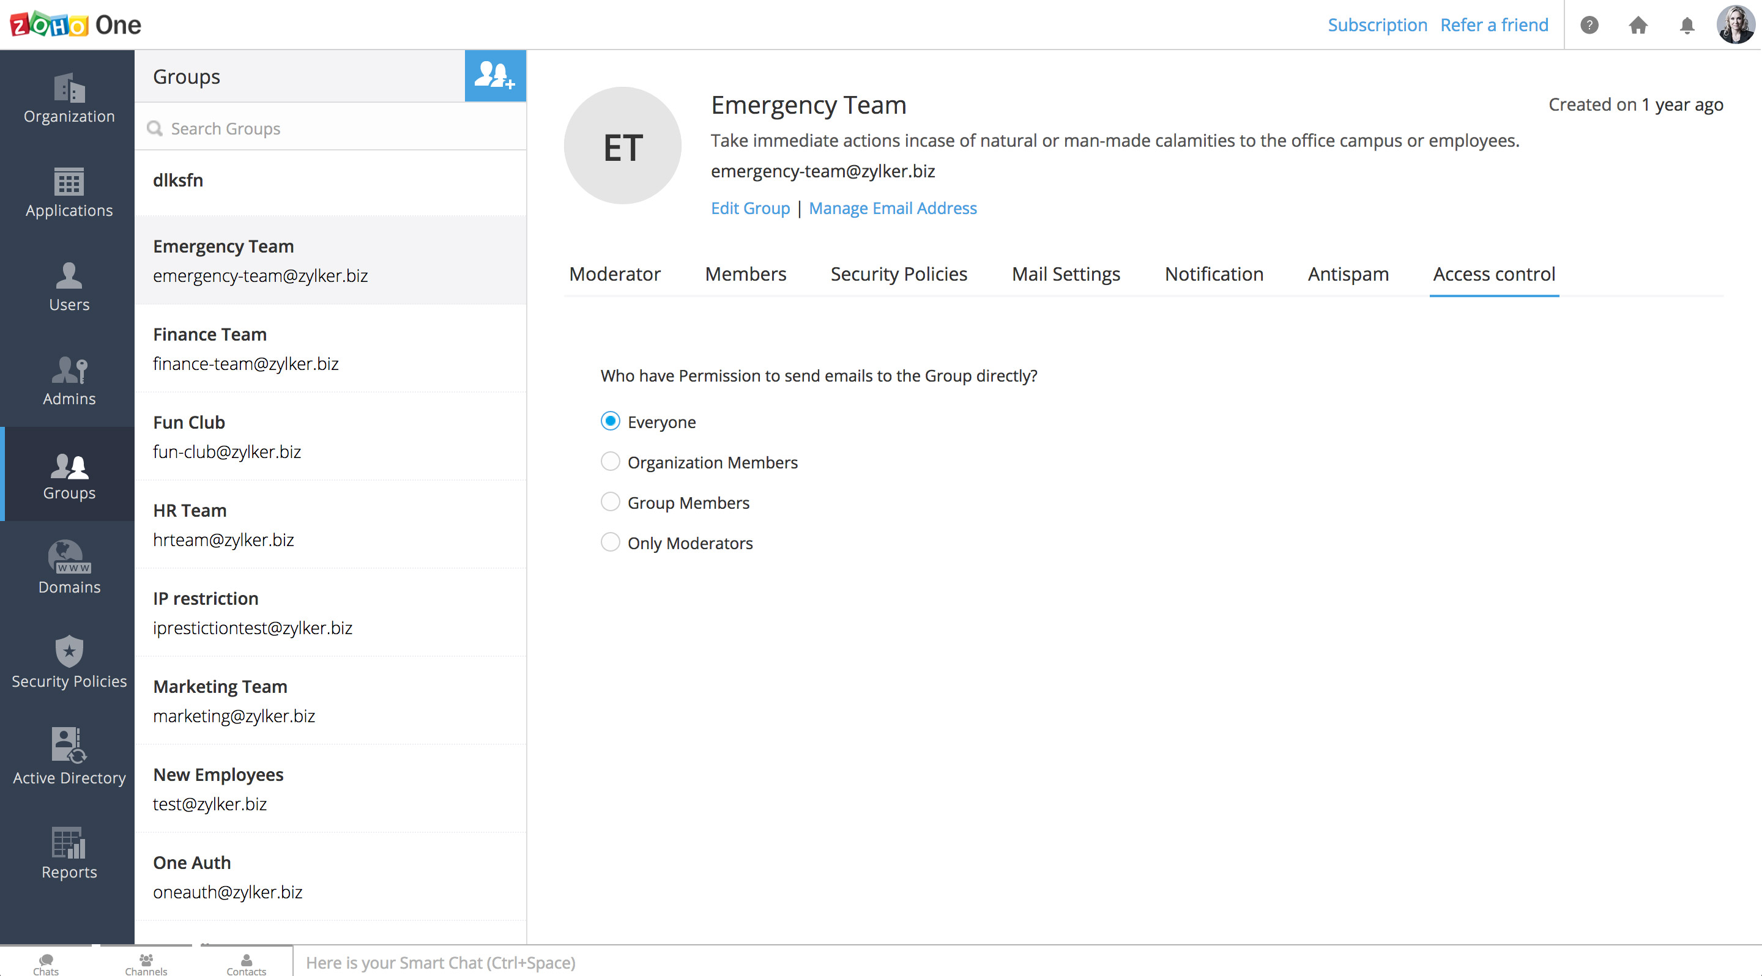This screenshot has width=1762, height=976.
Task: Switch to the Mail Settings tab
Action: [1066, 274]
